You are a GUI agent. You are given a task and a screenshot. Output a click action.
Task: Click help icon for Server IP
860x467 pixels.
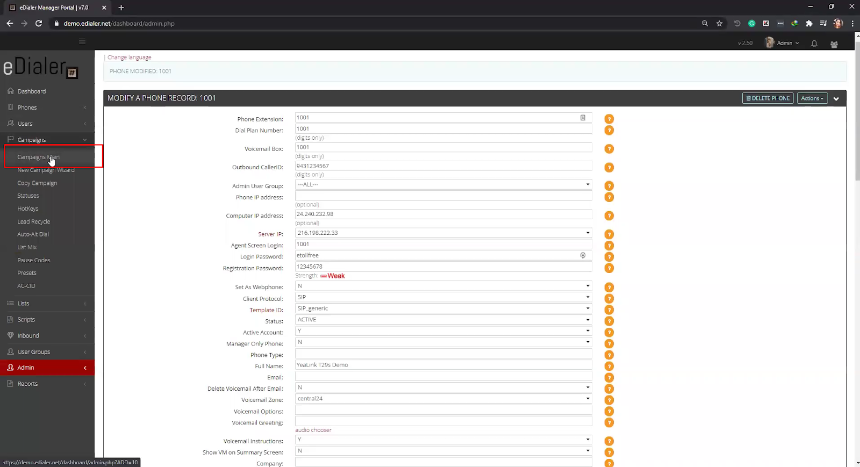click(x=609, y=234)
